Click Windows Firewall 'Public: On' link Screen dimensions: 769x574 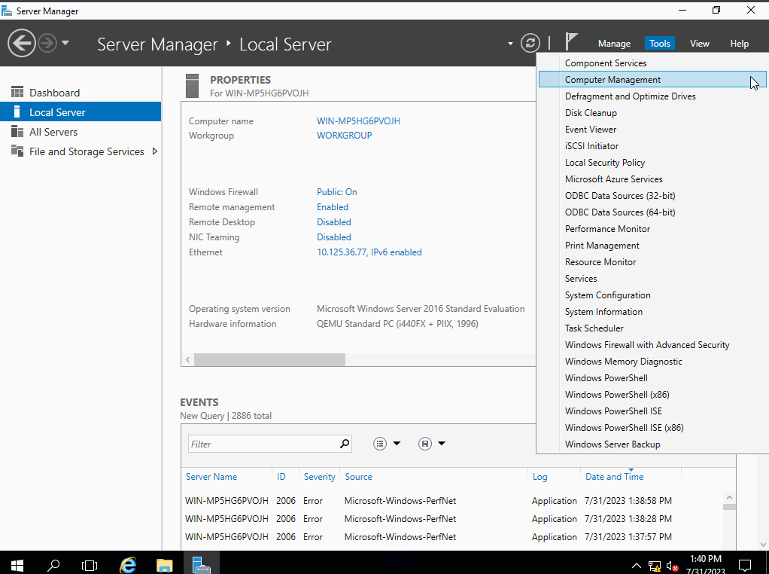tap(337, 192)
